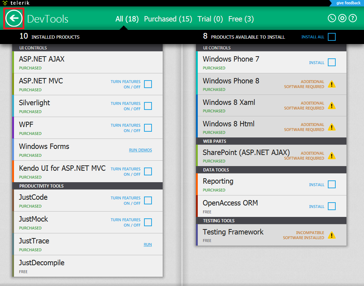Switch to the Purchased (15) tab
The image size is (364, 286).
coord(168,19)
